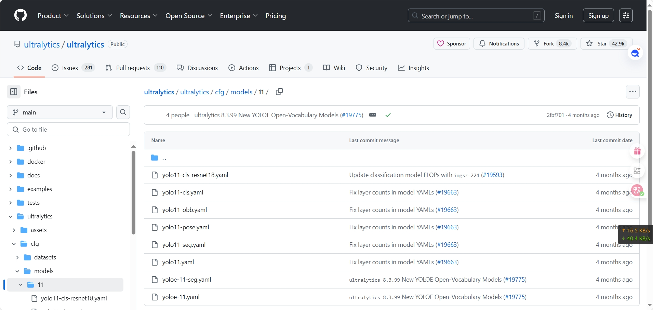
Task: Expand the datasets folder chevron
Action: click(17, 257)
